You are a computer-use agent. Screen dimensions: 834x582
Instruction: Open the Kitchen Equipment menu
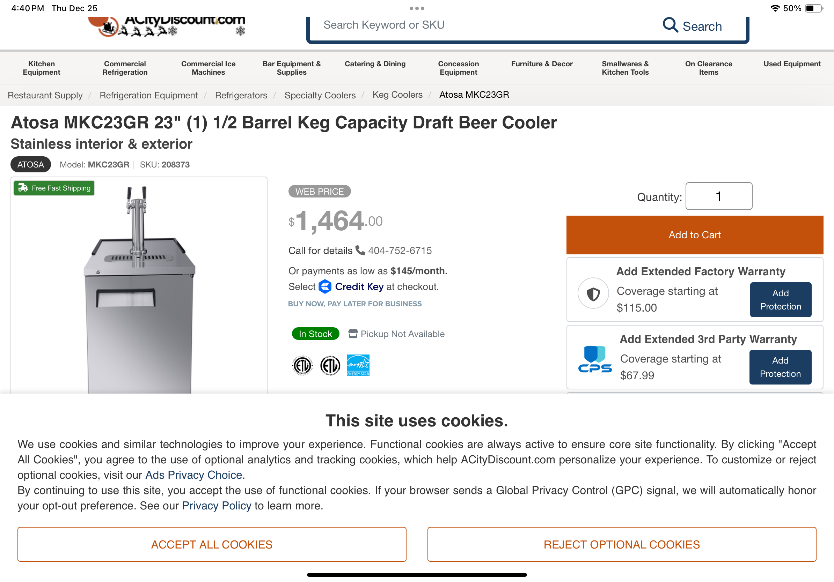(42, 68)
